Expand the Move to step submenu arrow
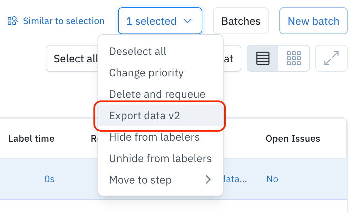This screenshot has height=213, width=355. 208,180
